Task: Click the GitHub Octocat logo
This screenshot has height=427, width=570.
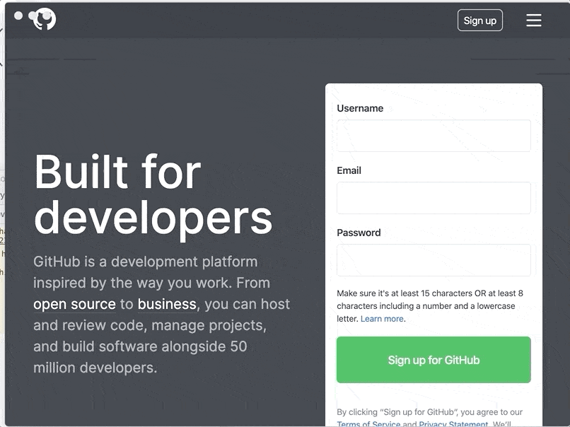Action: point(44,20)
